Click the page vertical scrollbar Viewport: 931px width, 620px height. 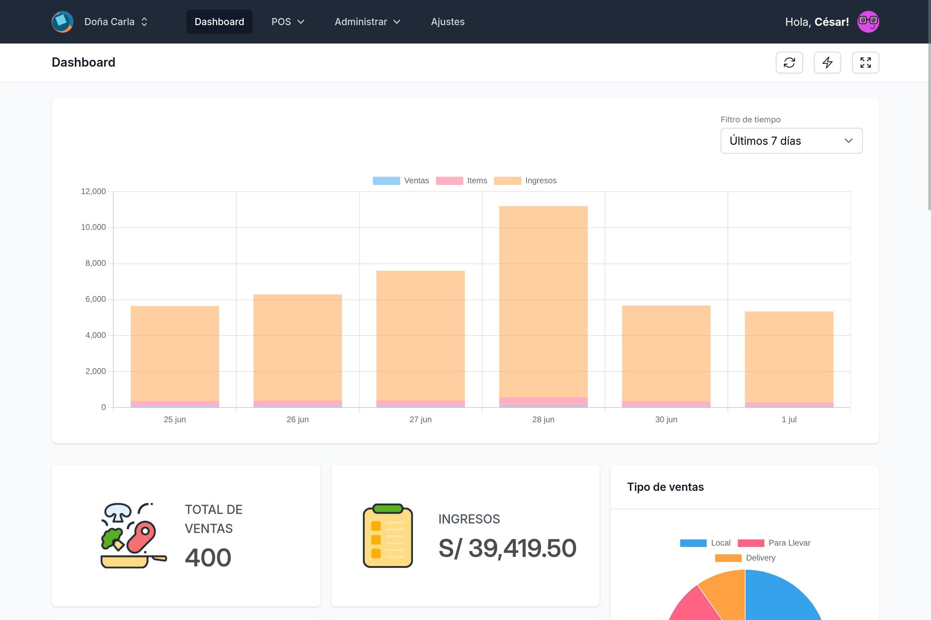(929, 105)
